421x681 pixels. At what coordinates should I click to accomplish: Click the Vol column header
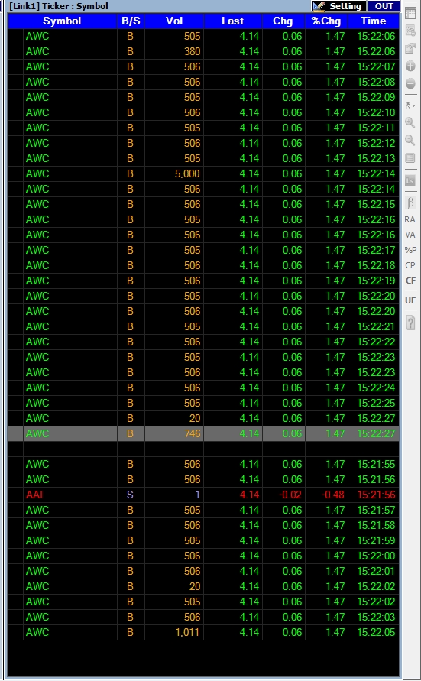pos(174,21)
